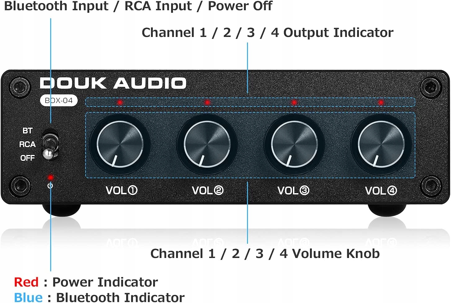The image size is (451, 303).
Task: Click the BT label by the switch
Action: (x=28, y=131)
